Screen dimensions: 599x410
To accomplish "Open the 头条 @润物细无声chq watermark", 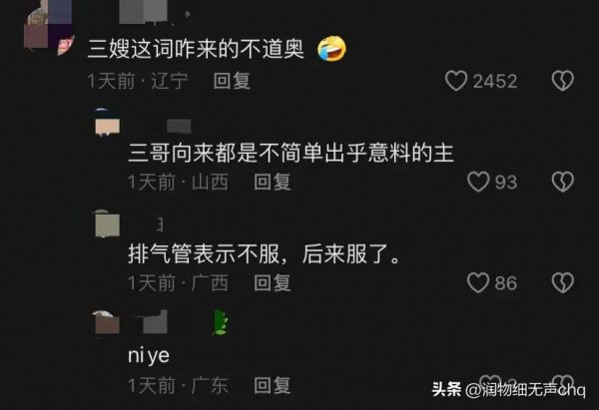I will (508, 390).
